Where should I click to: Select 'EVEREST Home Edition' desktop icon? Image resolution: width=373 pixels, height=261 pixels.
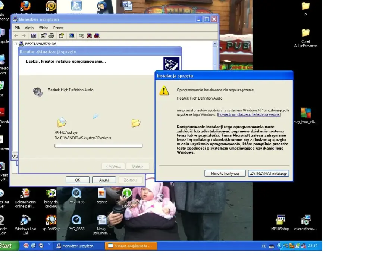point(127,198)
